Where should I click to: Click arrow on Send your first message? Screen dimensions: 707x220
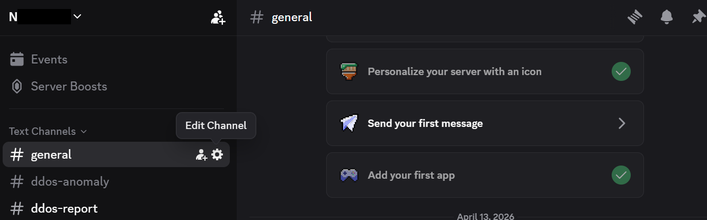(622, 123)
